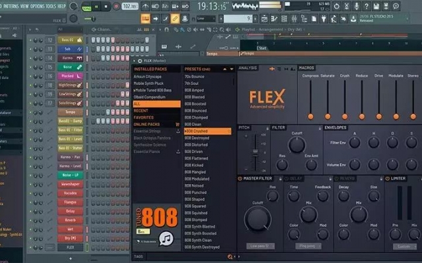Open the Playlist view icon in the shortcut toolbar

(x=264, y=19)
